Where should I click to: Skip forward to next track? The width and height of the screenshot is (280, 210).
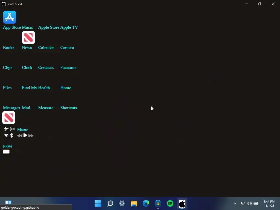(31, 136)
